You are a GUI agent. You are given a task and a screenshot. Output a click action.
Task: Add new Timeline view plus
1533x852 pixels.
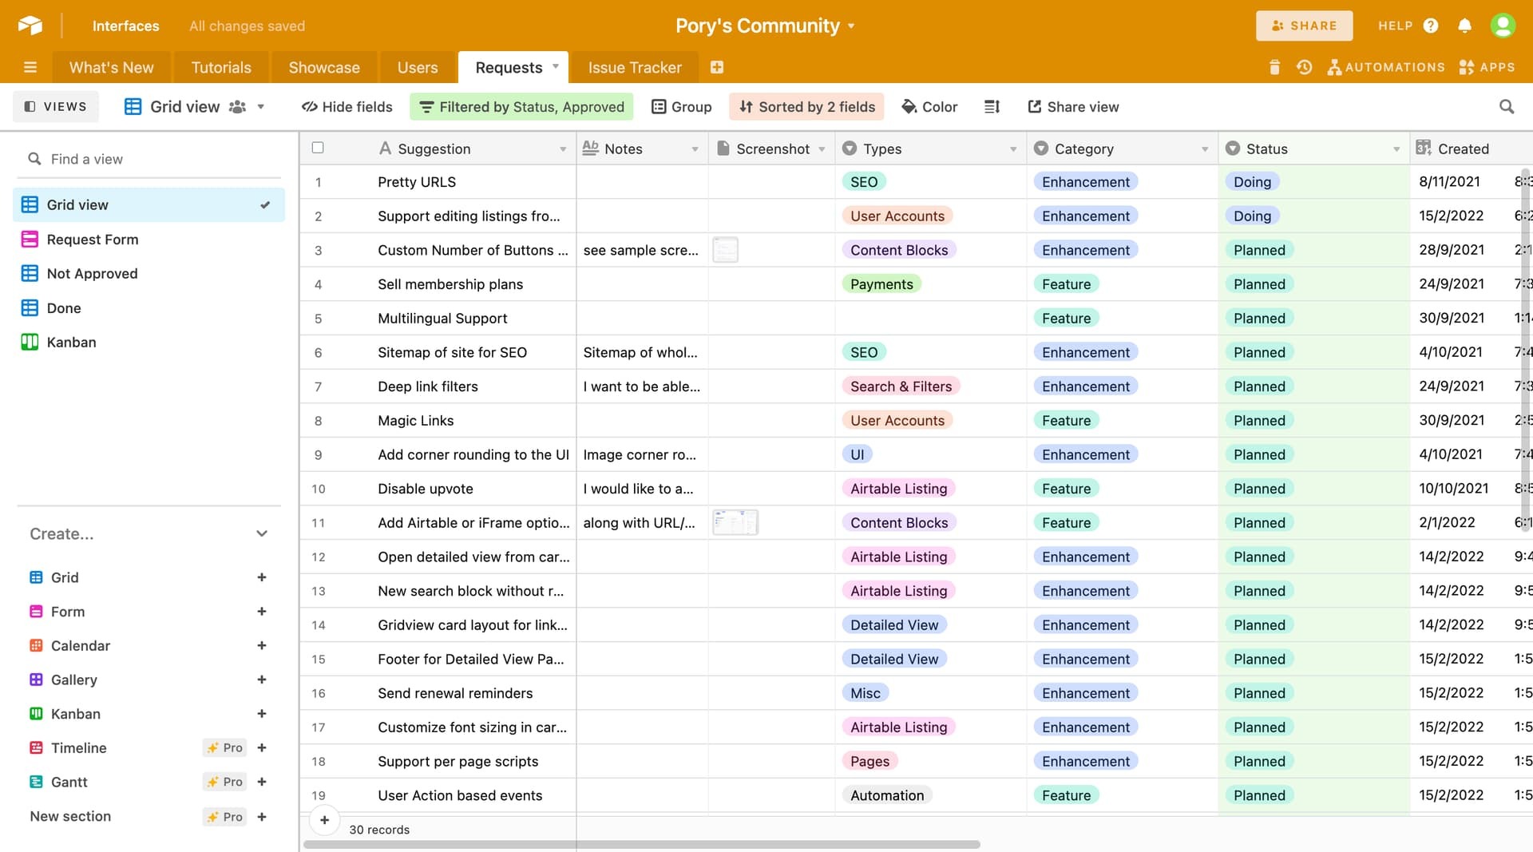pos(262,748)
